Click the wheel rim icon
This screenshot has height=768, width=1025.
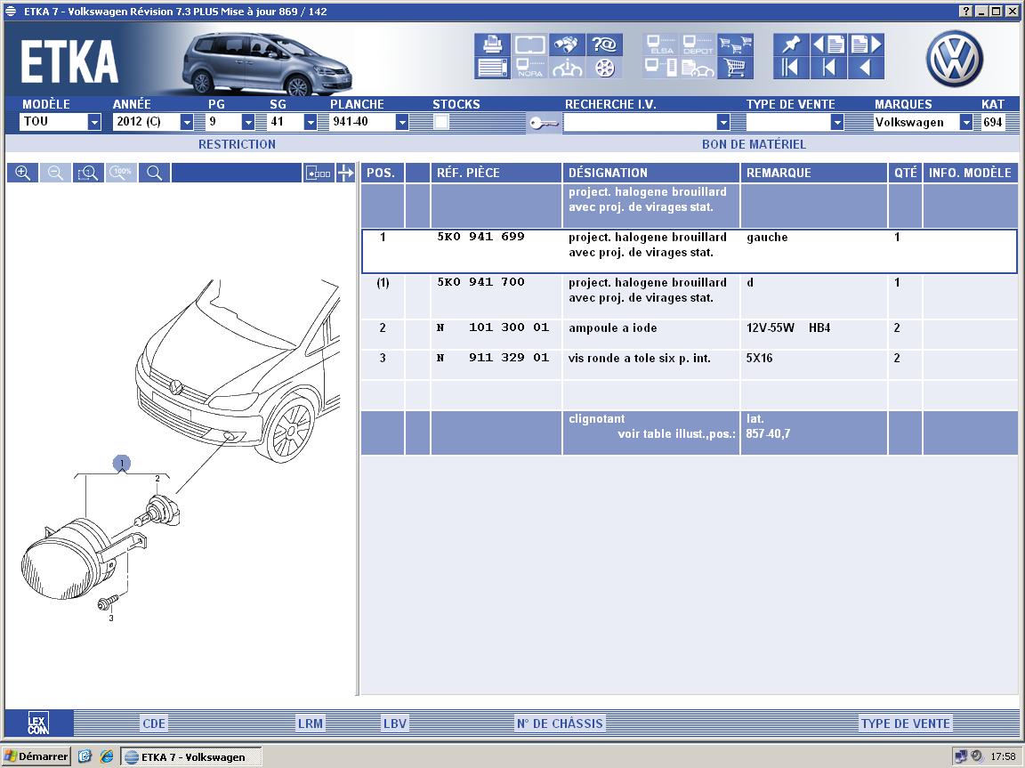(605, 68)
